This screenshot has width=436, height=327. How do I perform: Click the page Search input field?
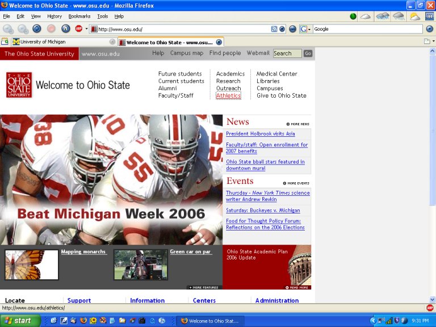pyautogui.click(x=287, y=53)
